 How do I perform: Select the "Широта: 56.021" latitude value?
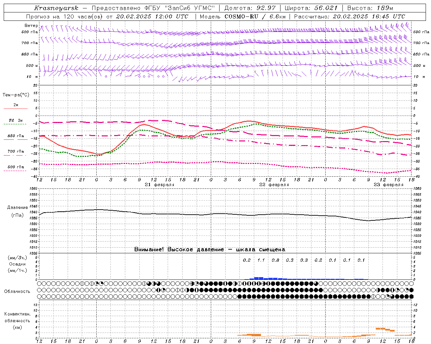[311, 8]
